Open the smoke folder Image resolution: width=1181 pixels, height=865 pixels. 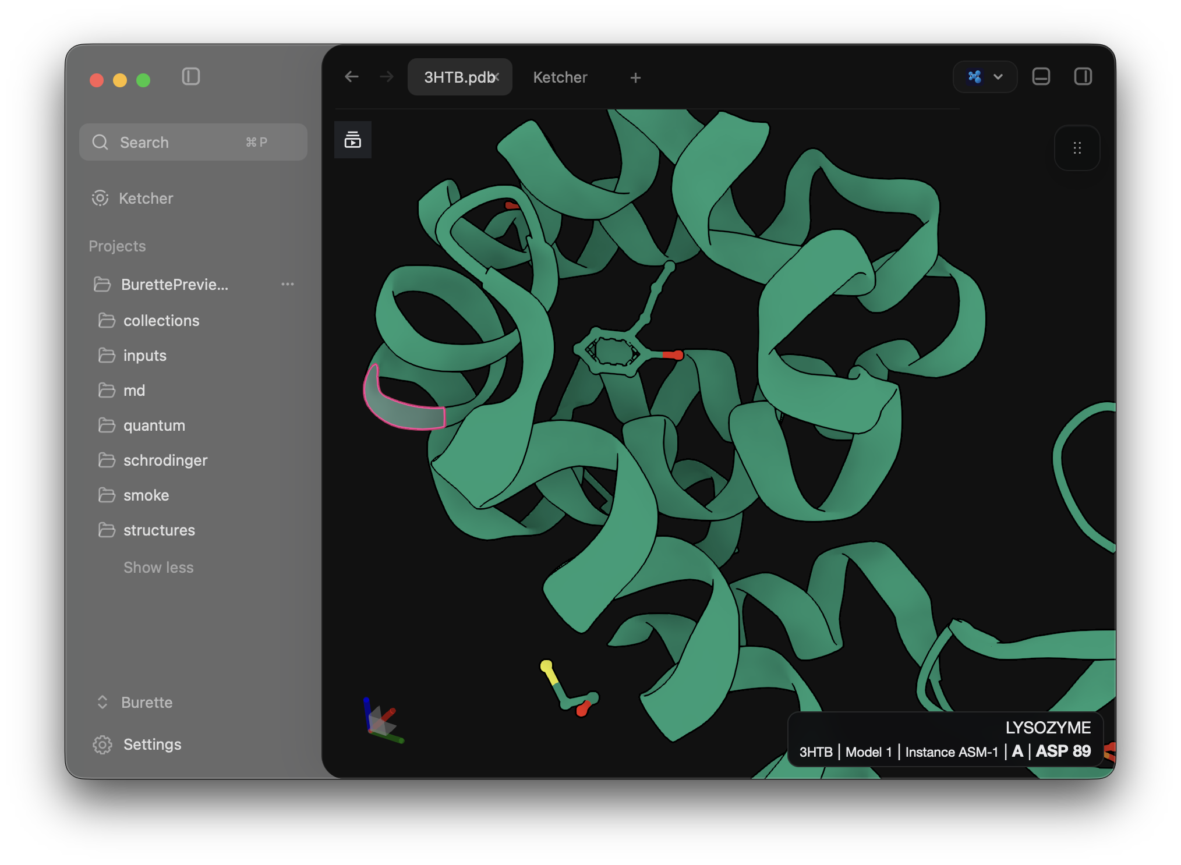point(146,495)
